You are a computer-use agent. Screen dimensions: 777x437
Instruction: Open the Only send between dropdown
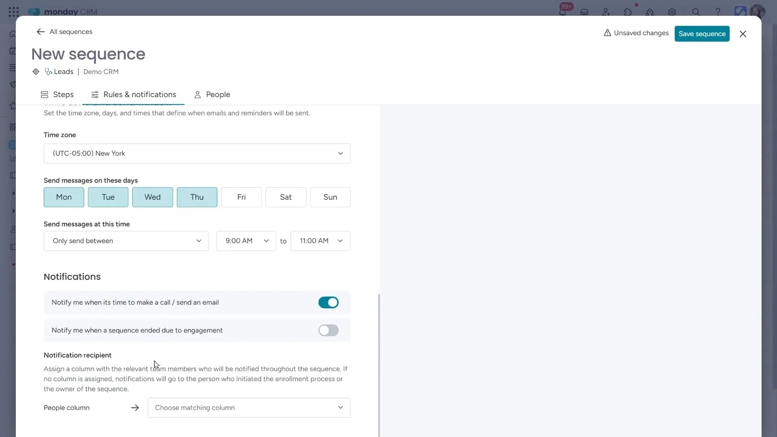(x=126, y=241)
